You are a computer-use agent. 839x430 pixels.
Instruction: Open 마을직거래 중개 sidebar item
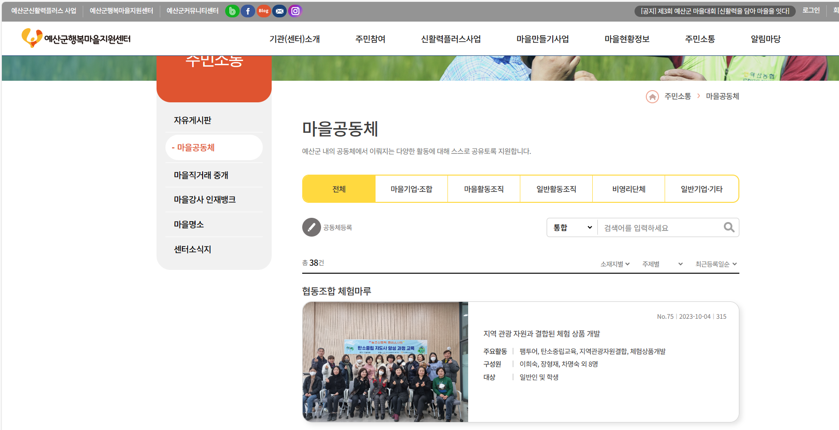coord(214,175)
